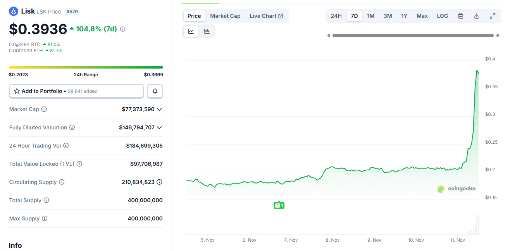Image resolution: width=510 pixels, height=251 pixels.
Task: Select the line chart icon
Action: [190, 31]
